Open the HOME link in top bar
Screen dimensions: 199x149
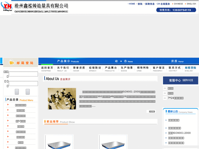click(132, 4)
